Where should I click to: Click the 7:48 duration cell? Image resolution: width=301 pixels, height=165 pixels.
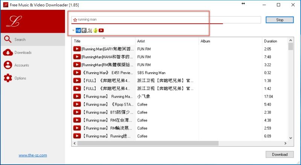(x=268, y=57)
